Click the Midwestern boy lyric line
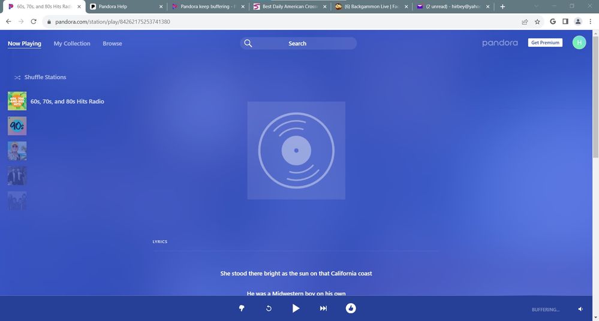The width and height of the screenshot is (599, 321). coord(296,293)
